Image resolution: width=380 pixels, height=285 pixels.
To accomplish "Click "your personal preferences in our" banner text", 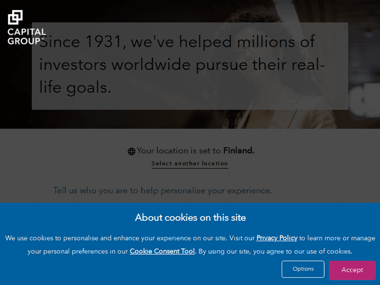I will [x=78, y=251].
